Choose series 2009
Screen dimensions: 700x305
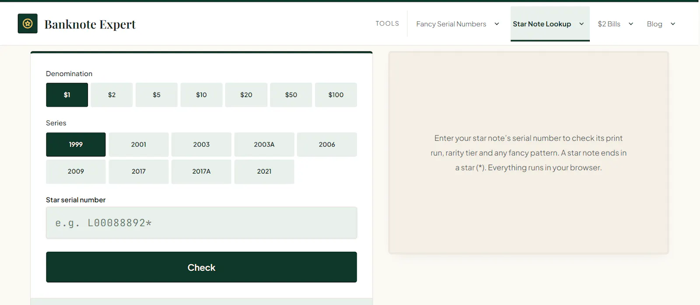(76, 172)
